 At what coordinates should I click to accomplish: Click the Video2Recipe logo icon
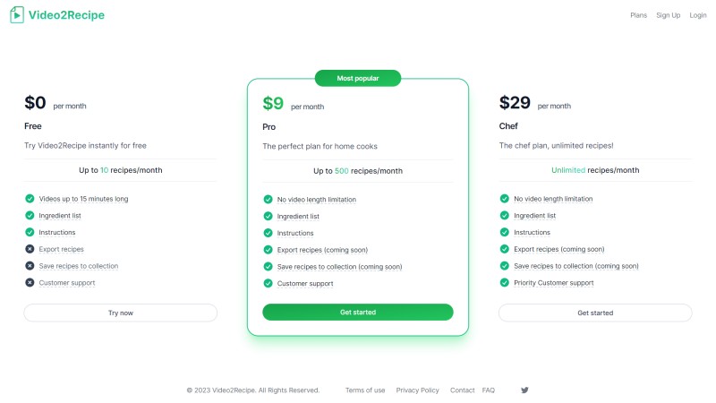[x=17, y=14]
